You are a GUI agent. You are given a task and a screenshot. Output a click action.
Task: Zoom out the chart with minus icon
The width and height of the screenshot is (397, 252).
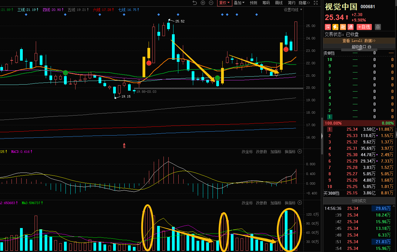[x=211, y=3]
